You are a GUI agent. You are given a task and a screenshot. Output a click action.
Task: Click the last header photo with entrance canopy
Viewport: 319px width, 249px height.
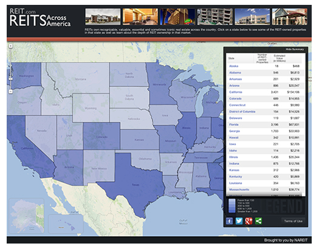pyautogui.click(x=290, y=16)
